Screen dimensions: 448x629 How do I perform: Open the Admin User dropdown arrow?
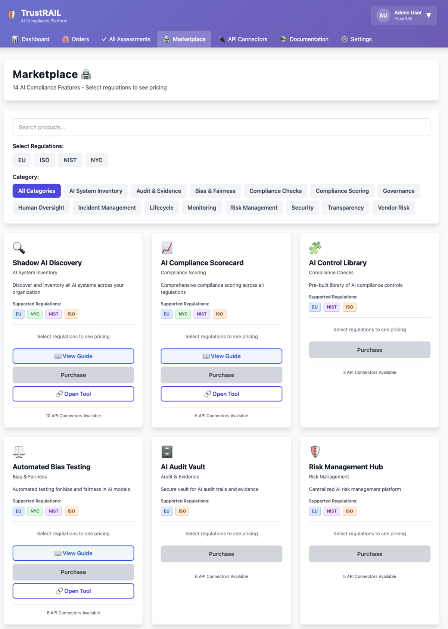click(x=429, y=15)
